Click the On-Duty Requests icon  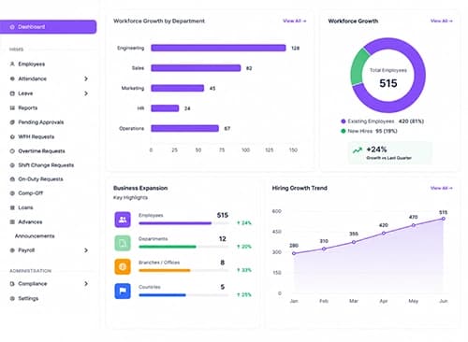[x=12, y=179]
